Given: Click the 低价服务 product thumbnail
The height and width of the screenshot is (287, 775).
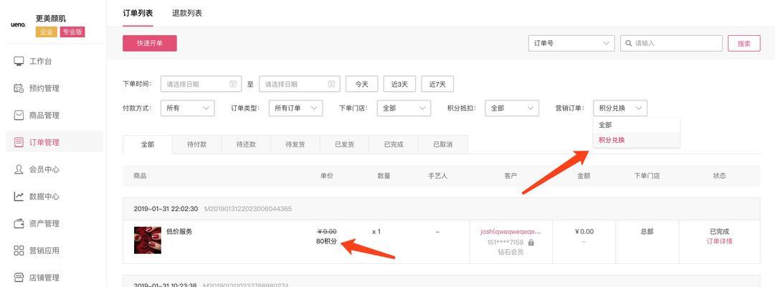Looking at the screenshot, I should [x=147, y=240].
